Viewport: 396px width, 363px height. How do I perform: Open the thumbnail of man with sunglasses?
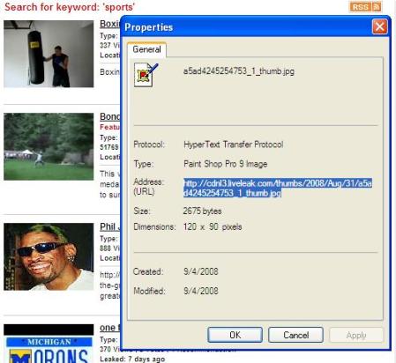[x=49, y=256]
